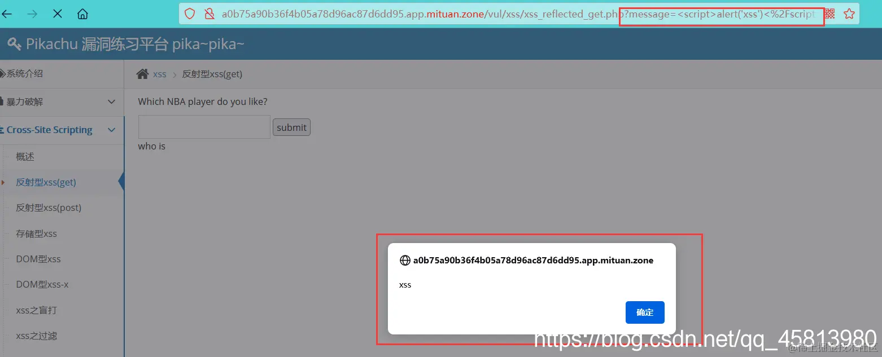Expand chevron next to 暴力破解
Screen dimensions: 882x357
click(112, 102)
